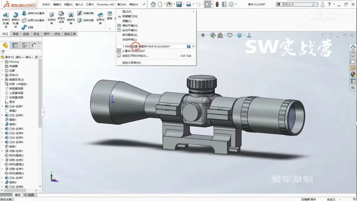The height and width of the screenshot is (201, 357).
Task: Click the 放样切割 lofted cut tool
Action: [x=85, y=20]
